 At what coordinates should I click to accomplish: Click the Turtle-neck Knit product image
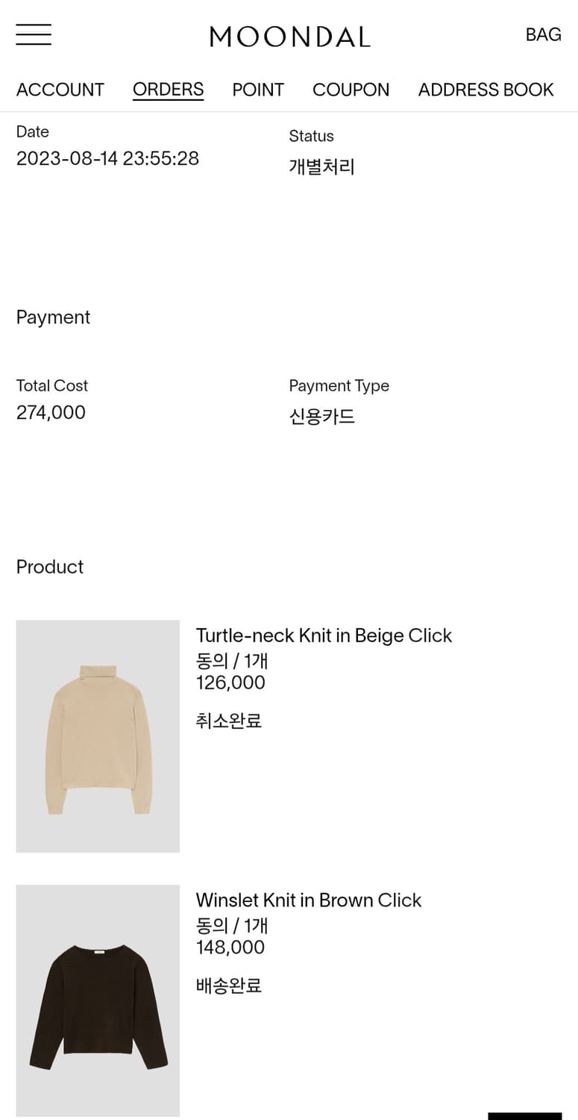click(x=98, y=735)
